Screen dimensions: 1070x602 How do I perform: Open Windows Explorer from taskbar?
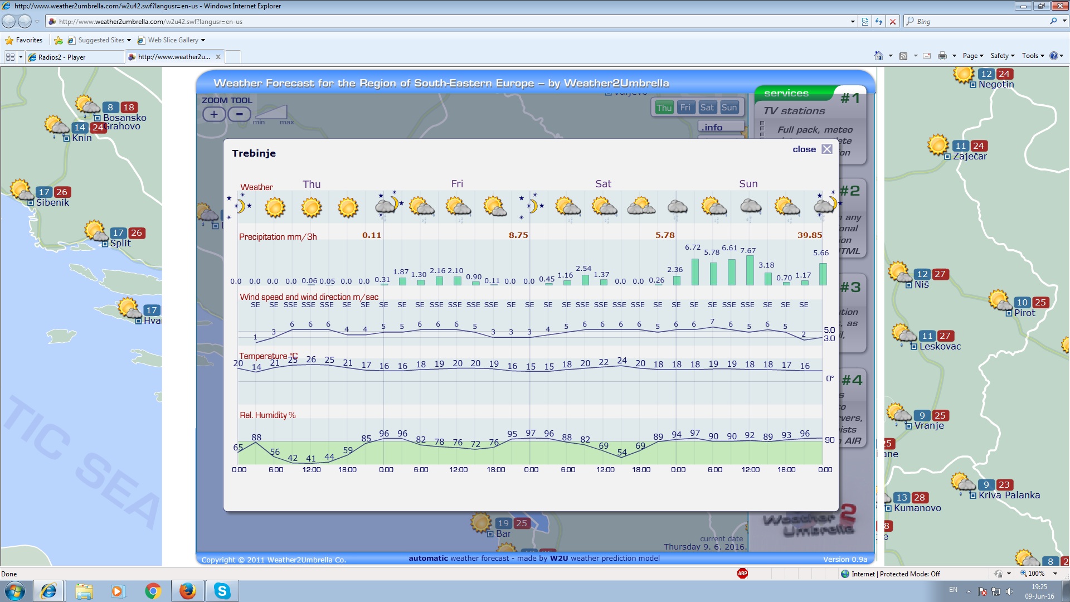[x=84, y=591]
